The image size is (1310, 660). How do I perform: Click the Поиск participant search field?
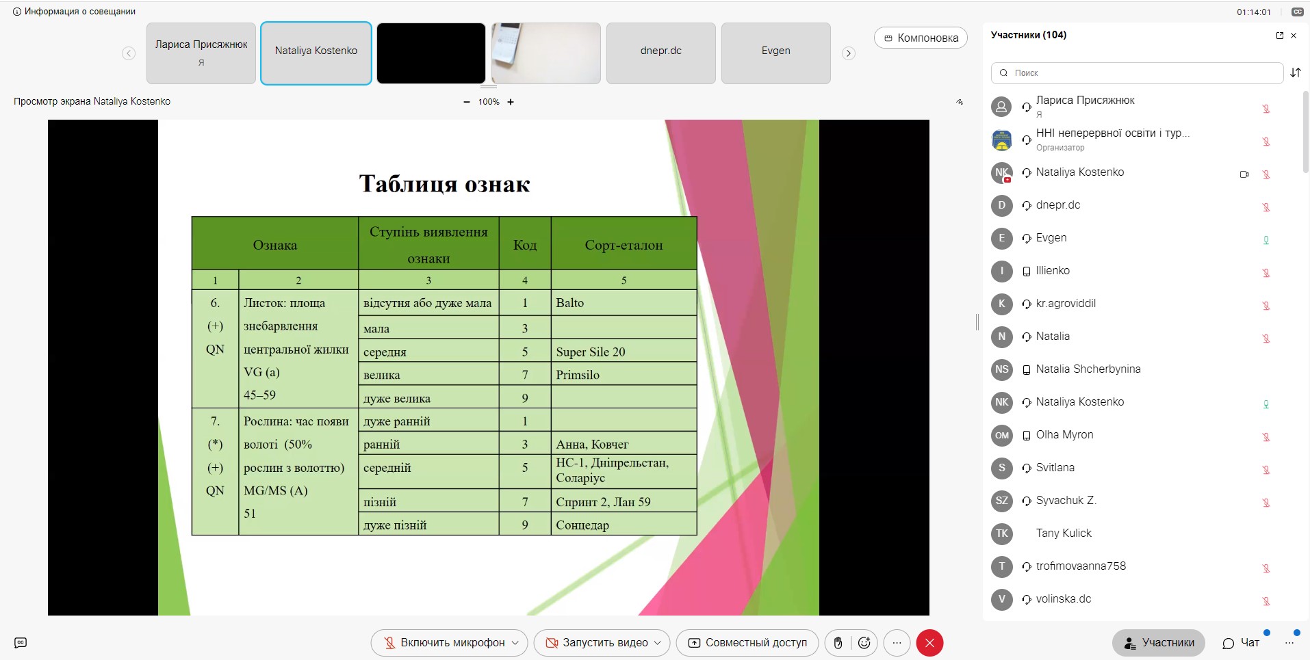(x=1136, y=72)
